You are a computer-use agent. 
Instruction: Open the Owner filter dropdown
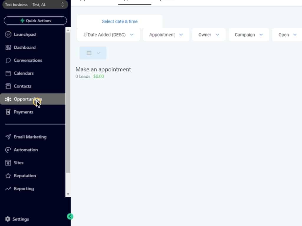(209, 35)
